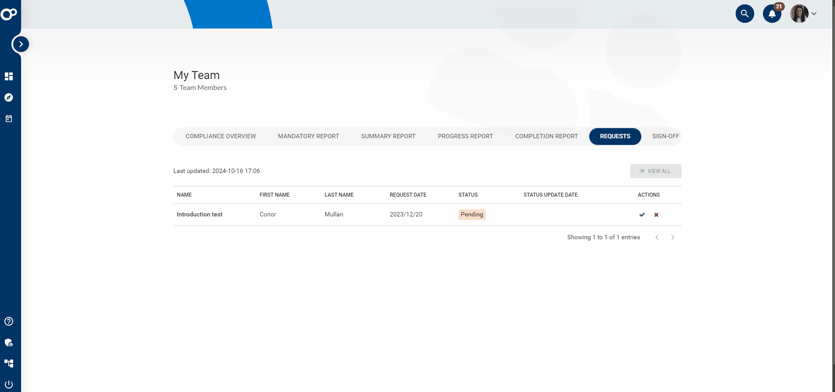
Task: Open the search magnifier button
Action: (744, 14)
